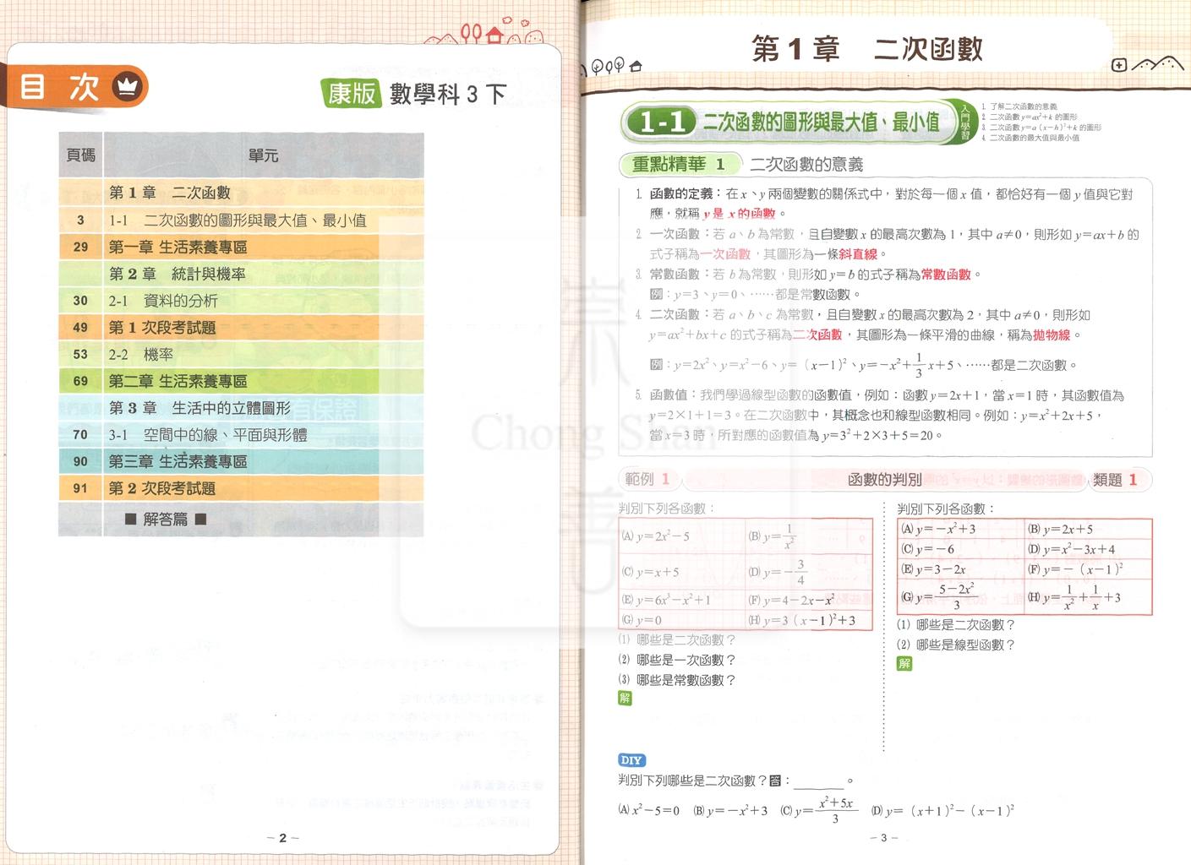Viewport: 1191px width, 865px height.
Task: Click the chapter heading 第 1 章 二次函數
Action: tap(867, 48)
